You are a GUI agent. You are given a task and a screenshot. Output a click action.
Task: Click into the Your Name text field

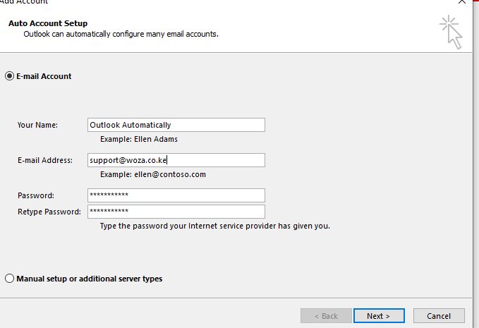[176, 125]
